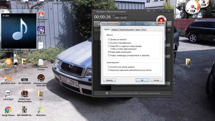The width and height of the screenshot is (215, 121).
Task: Open Ashampoo Burning Studio 2016 icon
Action: point(41,78)
